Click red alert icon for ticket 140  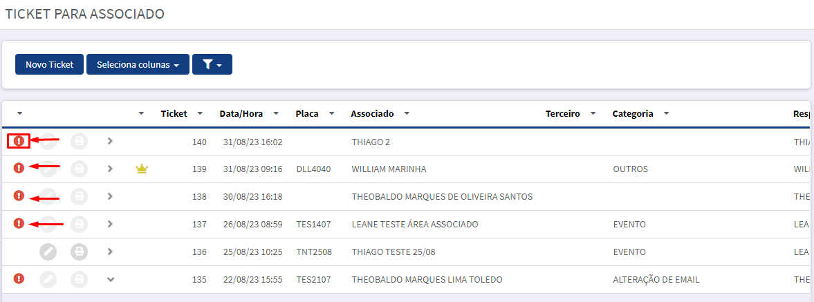coord(19,140)
